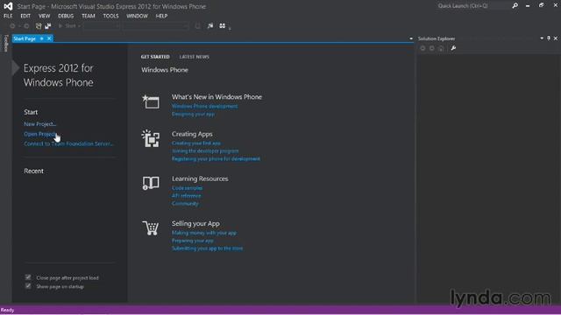Image resolution: width=561 pixels, height=315 pixels.
Task: Toggle Close page after project load checkbox
Action: 28,277
